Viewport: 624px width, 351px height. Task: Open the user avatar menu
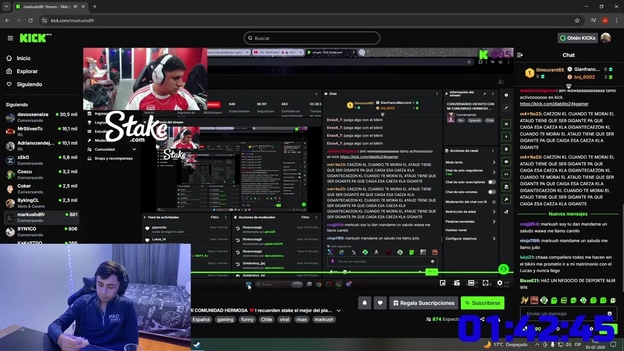point(605,38)
